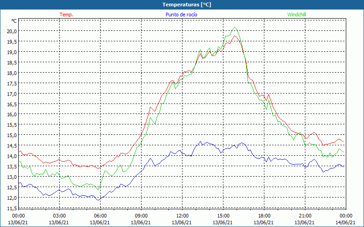Viewport: 364px width, 227px height.
Task: Click the 19,5 y-axis value
Action: tap(12, 42)
